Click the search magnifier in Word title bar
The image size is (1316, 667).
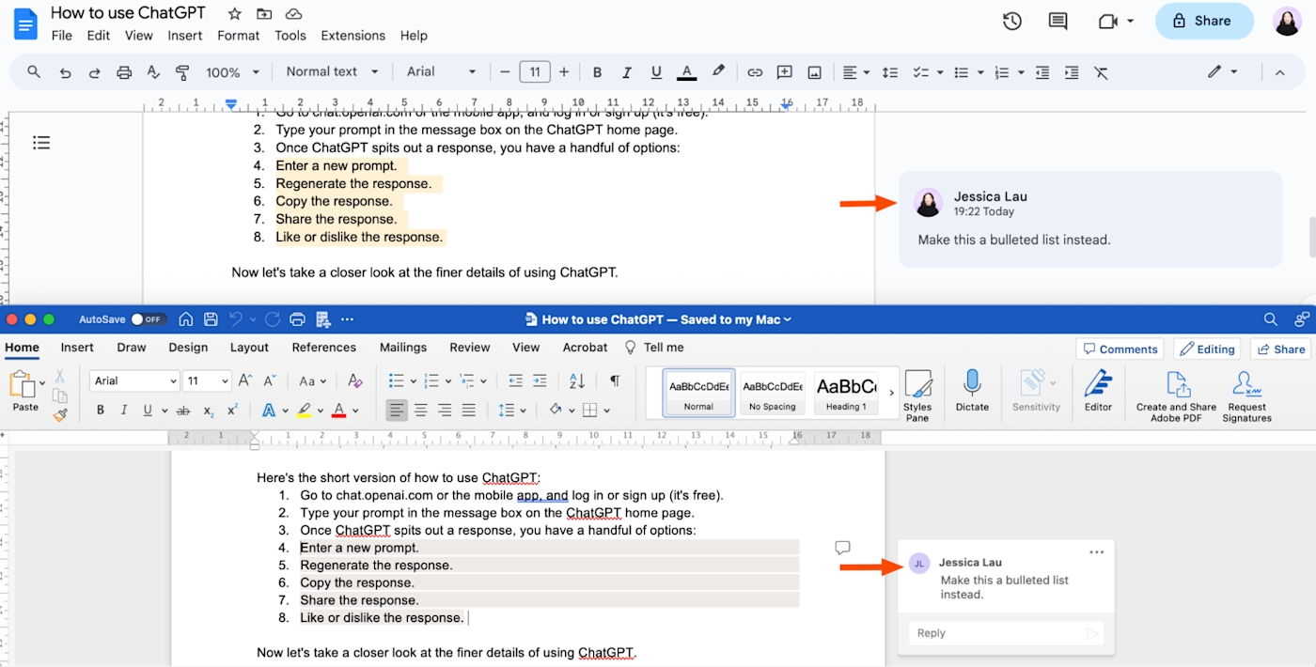pos(1271,319)
